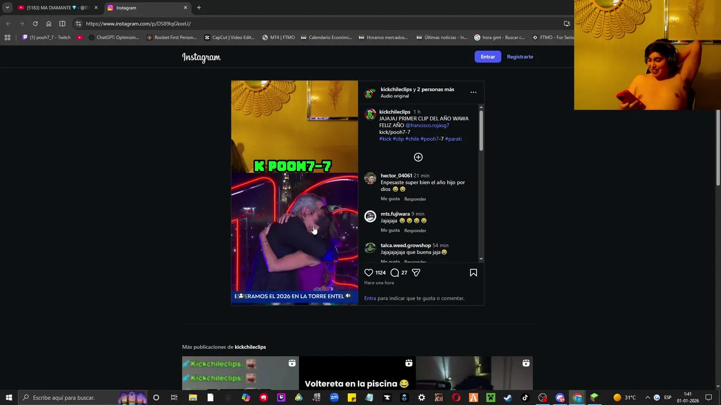Viewport: 721px width, 405px height.
Task: View site information icon in address bar
Action: pos(78,24)
